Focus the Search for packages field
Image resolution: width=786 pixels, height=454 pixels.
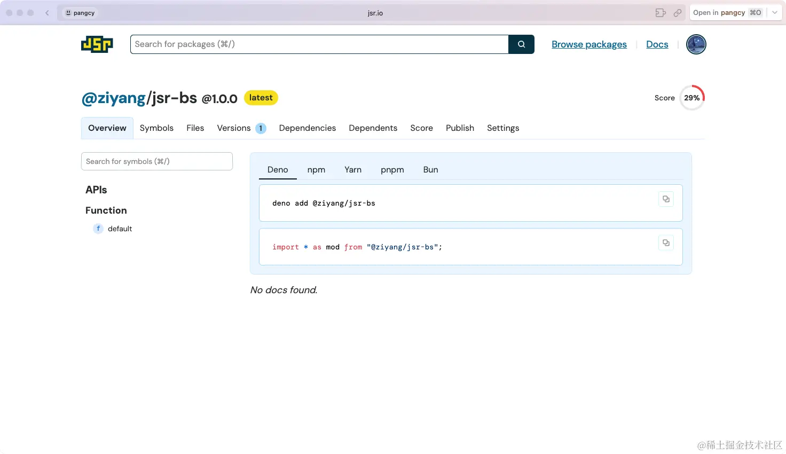pyautogui.click(x=319, y=44)
